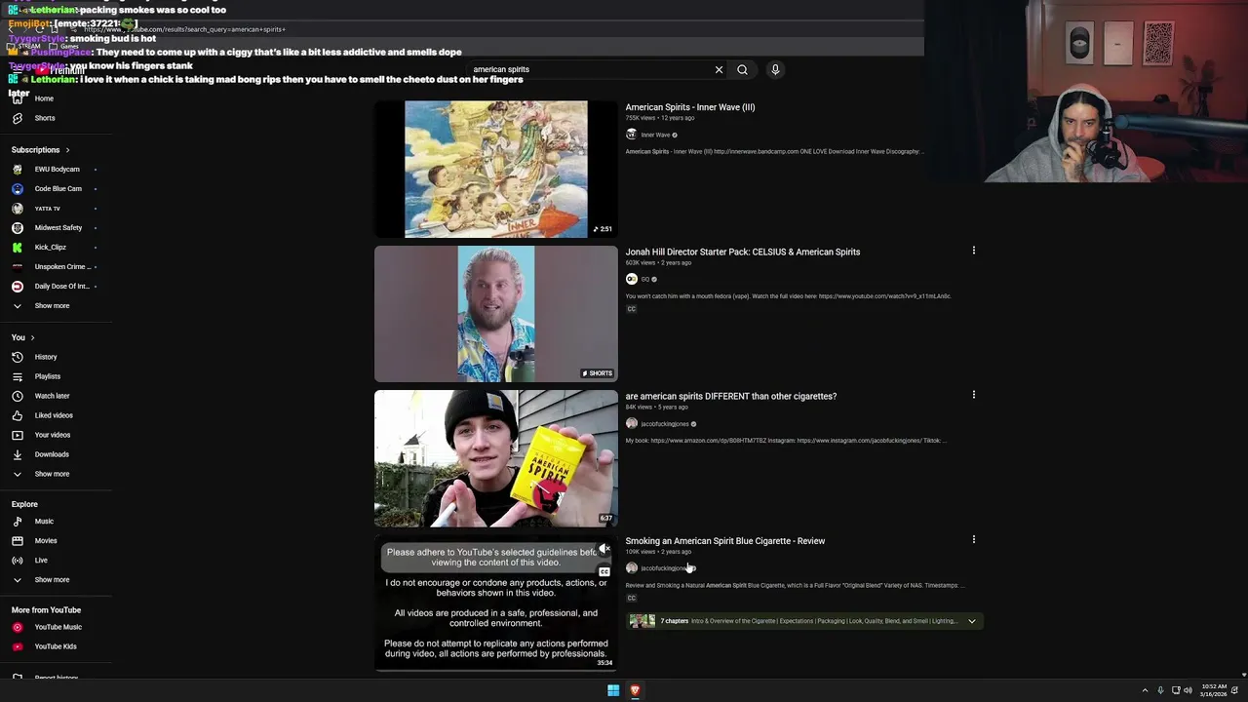The height and width of the screenshot is (702, 1248).
Task: Open the Jonah Hill Director Starter Pack title
Action: 742,252
